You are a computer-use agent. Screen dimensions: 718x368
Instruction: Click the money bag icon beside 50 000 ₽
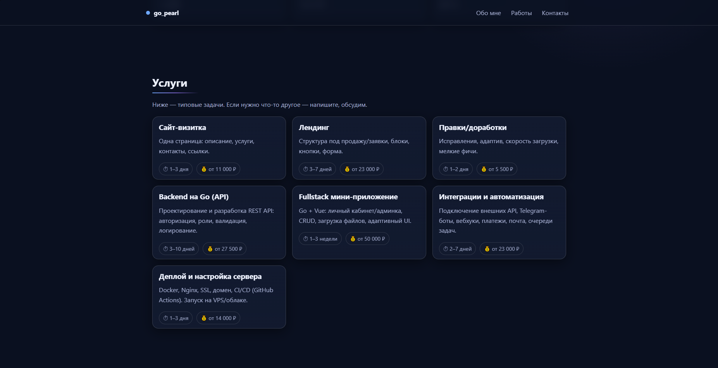click(353, 239)
